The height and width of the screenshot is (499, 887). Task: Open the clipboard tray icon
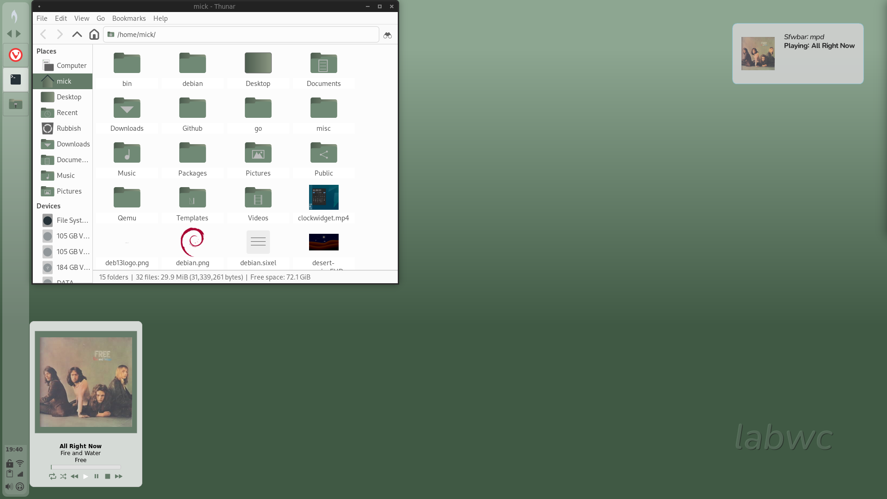pyautogui.click(x=9, y=474)
